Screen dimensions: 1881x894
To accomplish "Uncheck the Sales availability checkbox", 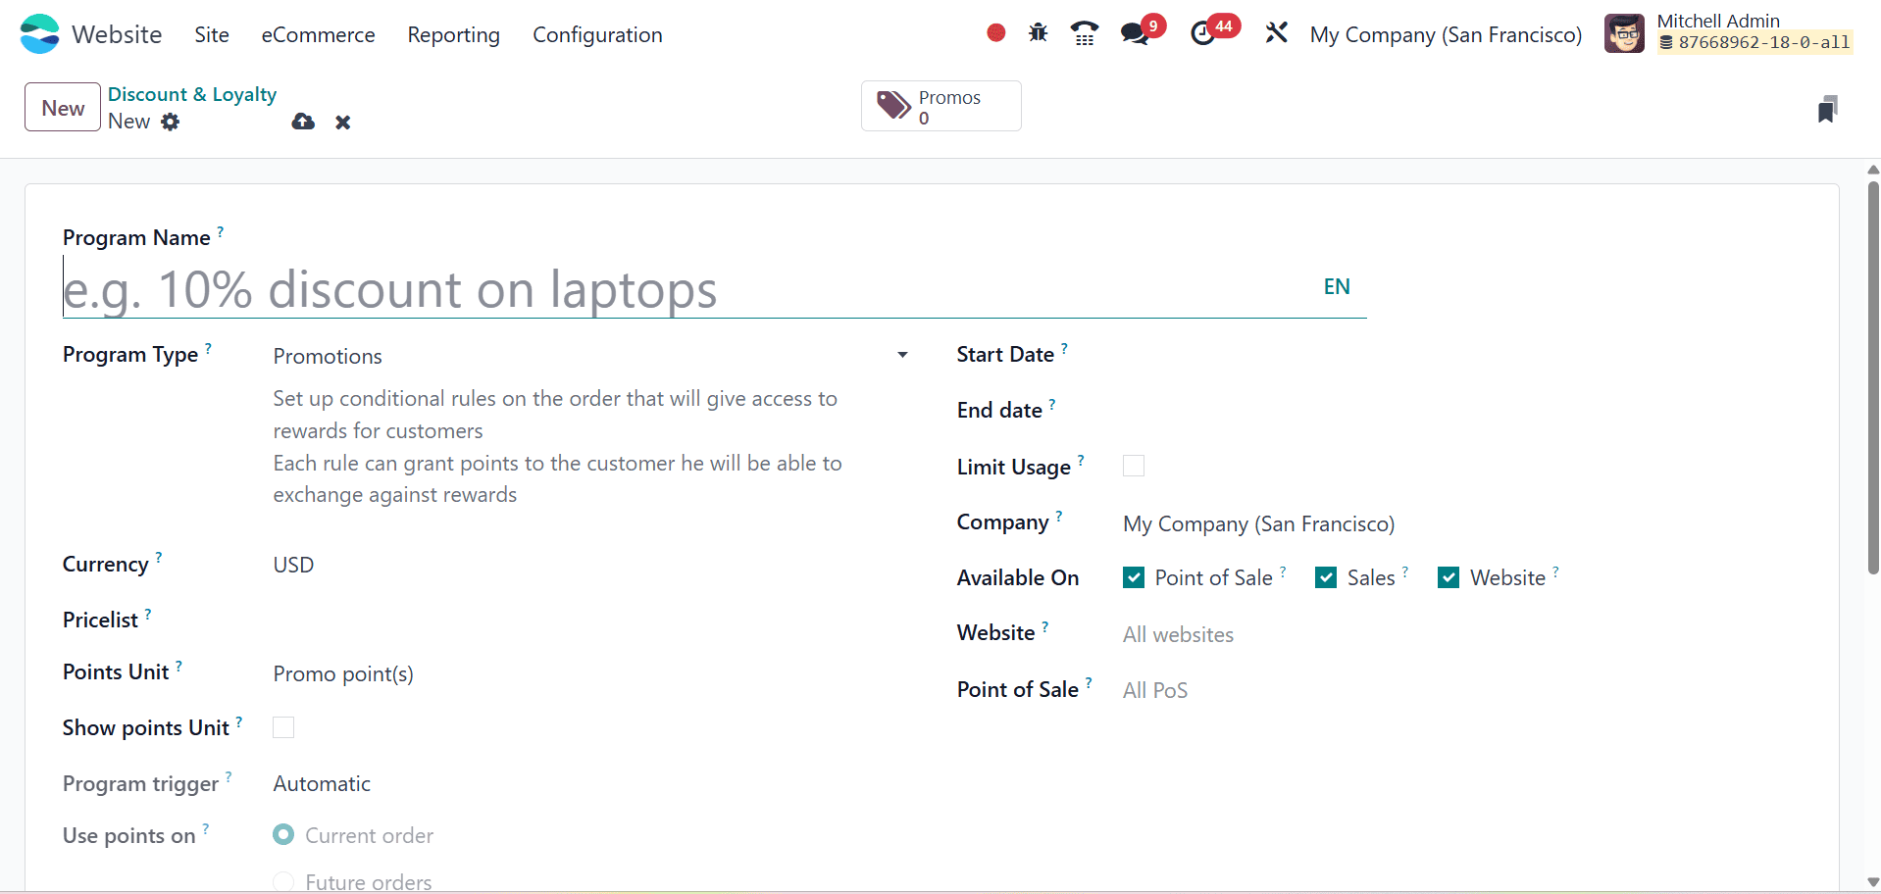I will (1327, 577).
